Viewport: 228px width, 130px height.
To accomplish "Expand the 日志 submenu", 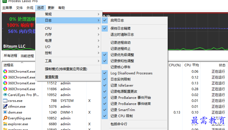I will click(68, 20).
